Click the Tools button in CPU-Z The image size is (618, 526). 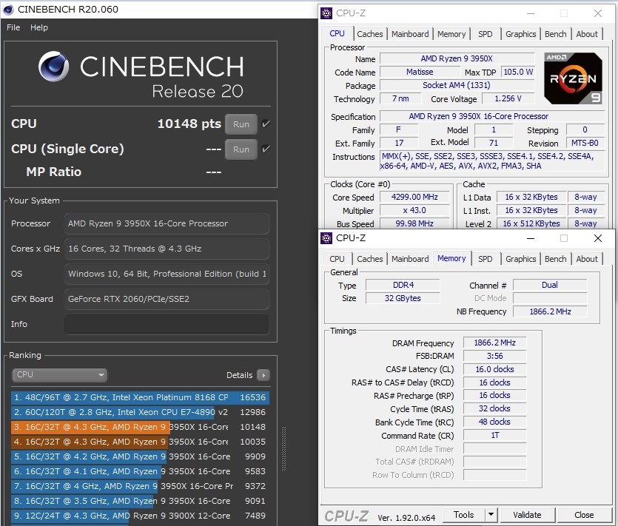coord(464,515)
